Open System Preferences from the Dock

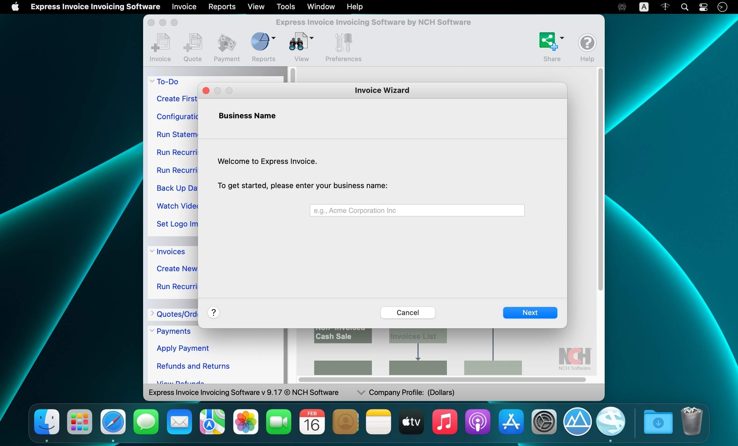pos(544,421)
